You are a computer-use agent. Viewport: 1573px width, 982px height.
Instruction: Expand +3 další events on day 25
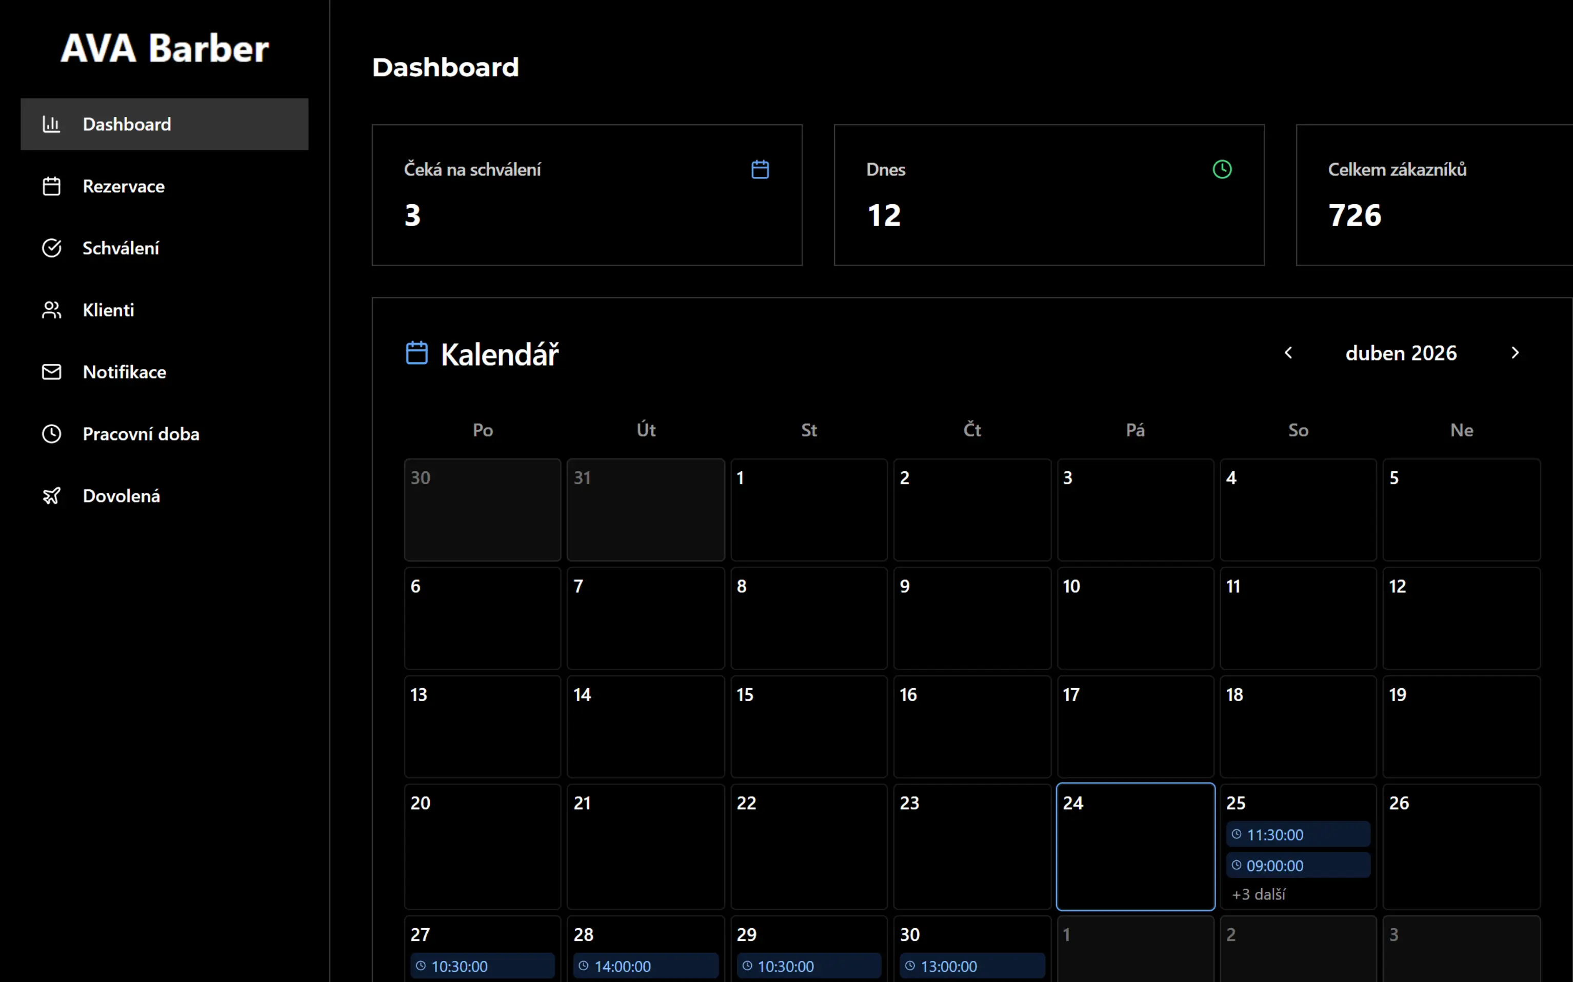1259,894
